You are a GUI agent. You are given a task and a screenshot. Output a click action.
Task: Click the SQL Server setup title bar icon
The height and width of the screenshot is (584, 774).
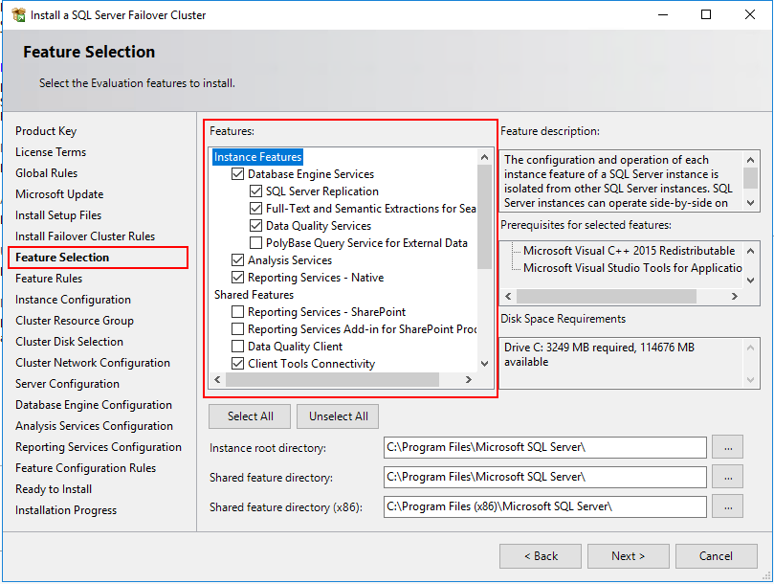(x=18, y=15)
